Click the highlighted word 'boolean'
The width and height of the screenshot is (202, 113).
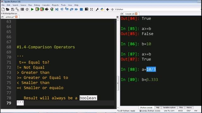[88, 98]
